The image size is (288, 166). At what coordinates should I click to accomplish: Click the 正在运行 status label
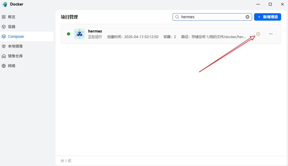point(95,37)
